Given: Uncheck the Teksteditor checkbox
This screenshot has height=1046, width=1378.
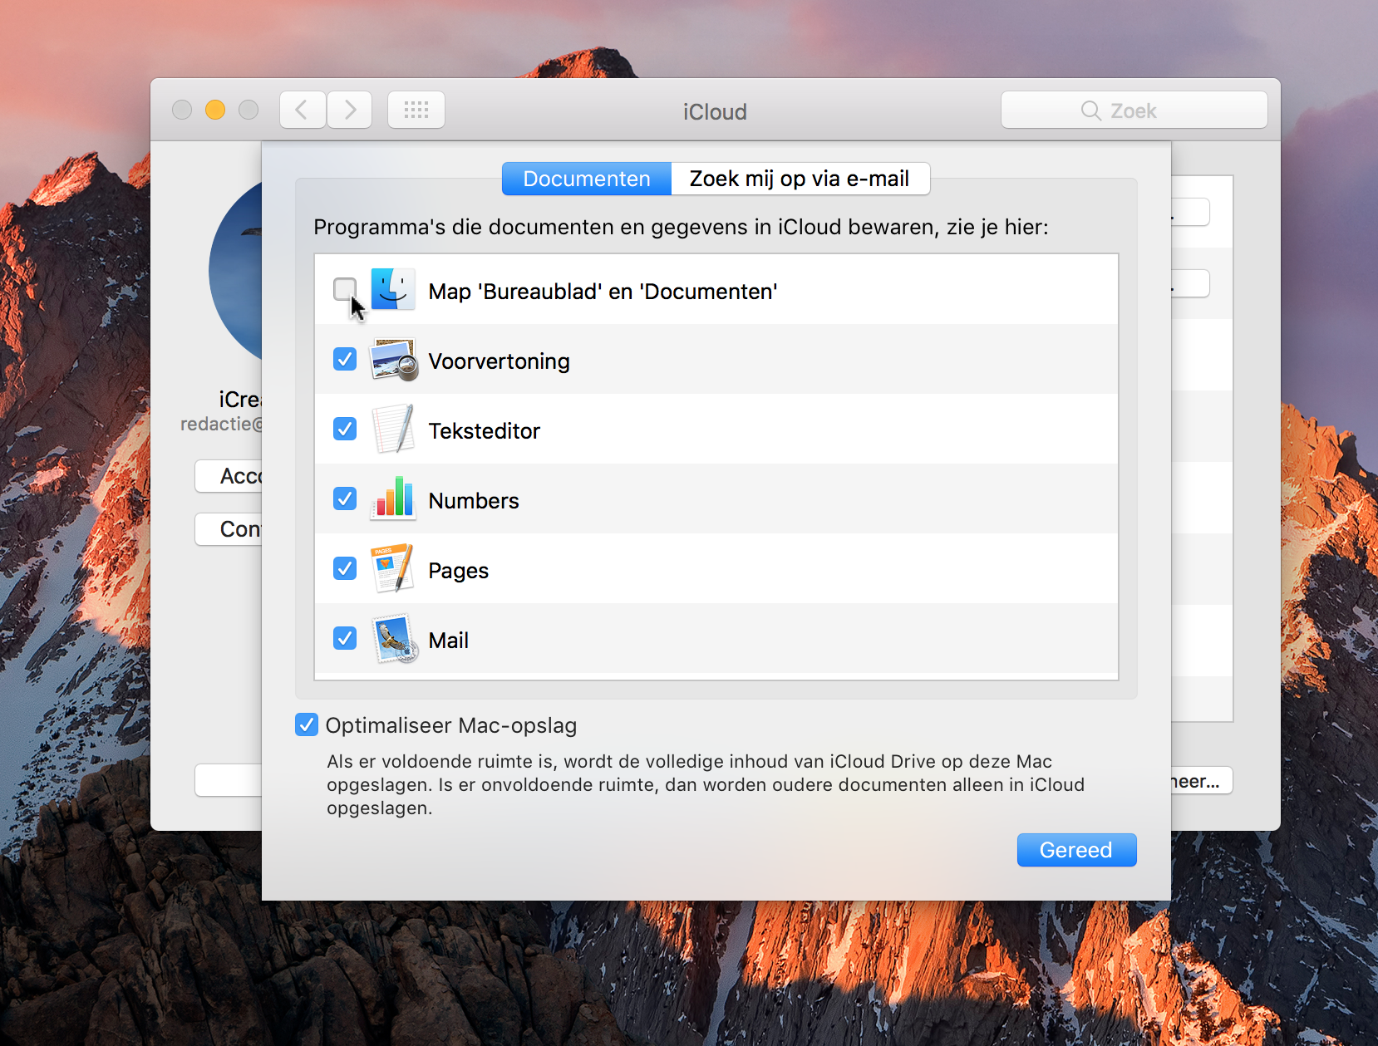Looking at the screenshot, I should pyautogui.click(x=345, y=430).
